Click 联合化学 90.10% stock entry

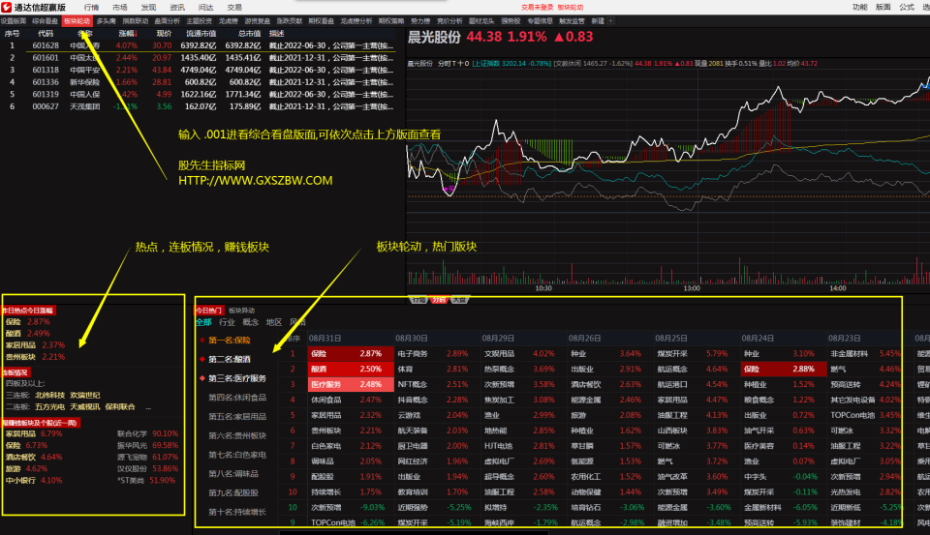pyautogui.click(x=147, y=433)
